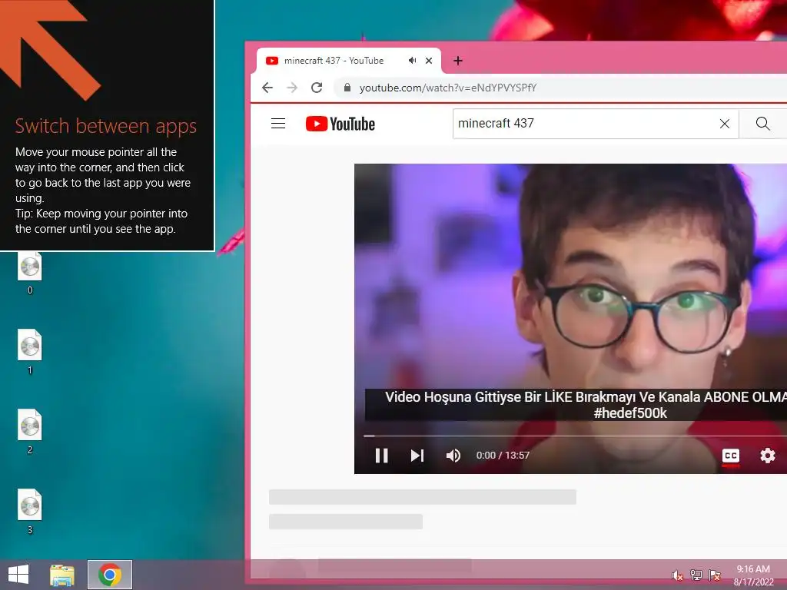Go to the YouTube home logo
Image resolution: width=787 pixels, height=590 pixels.
click(340, 124)
